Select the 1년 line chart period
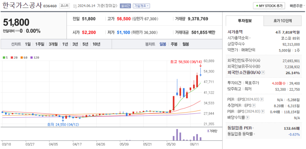 pos(65,44)
